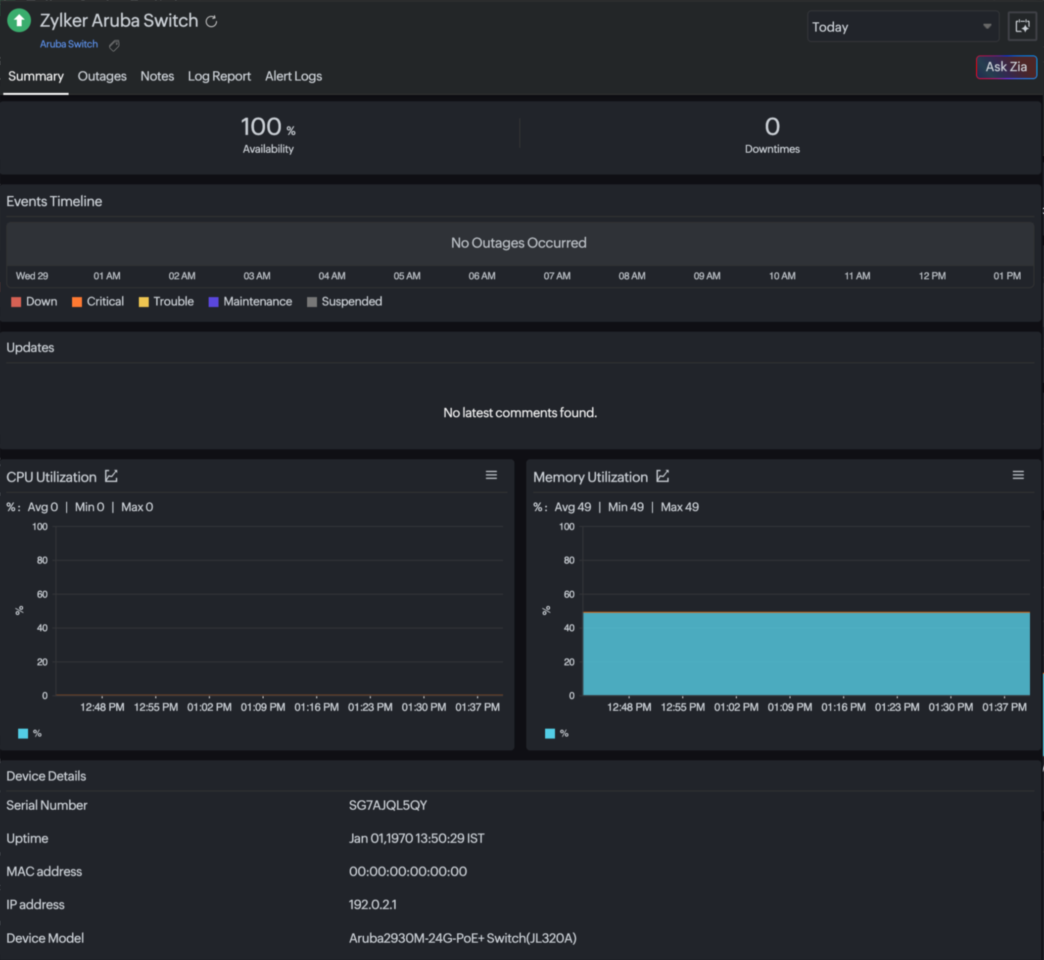Switch to the Outages tab
The width and height of the screenshot is (1044, 960).
point(102,76)
